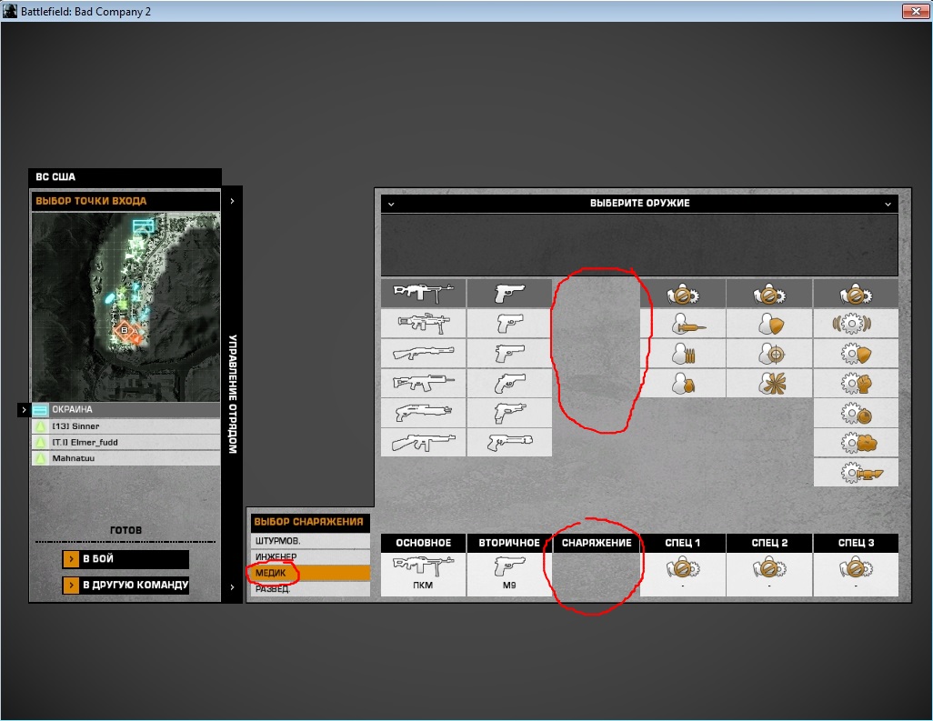Pick the first pistol below the secondary column header
The width and height of the screenshot is (933, 721).
tap(509, 324)
